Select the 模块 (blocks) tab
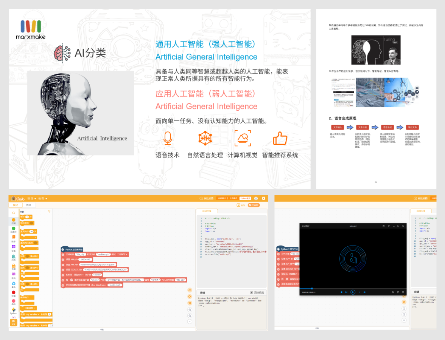The width and height of the screenshot is (445, 340). [x=15, y=205]
